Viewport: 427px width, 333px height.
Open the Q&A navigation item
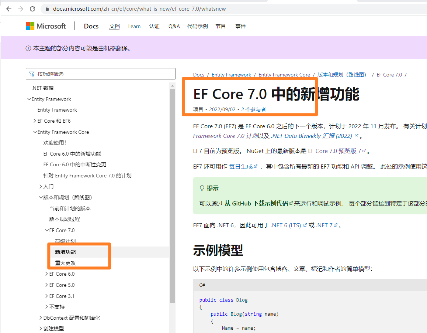pyautogui.click(x=174, y=27)
